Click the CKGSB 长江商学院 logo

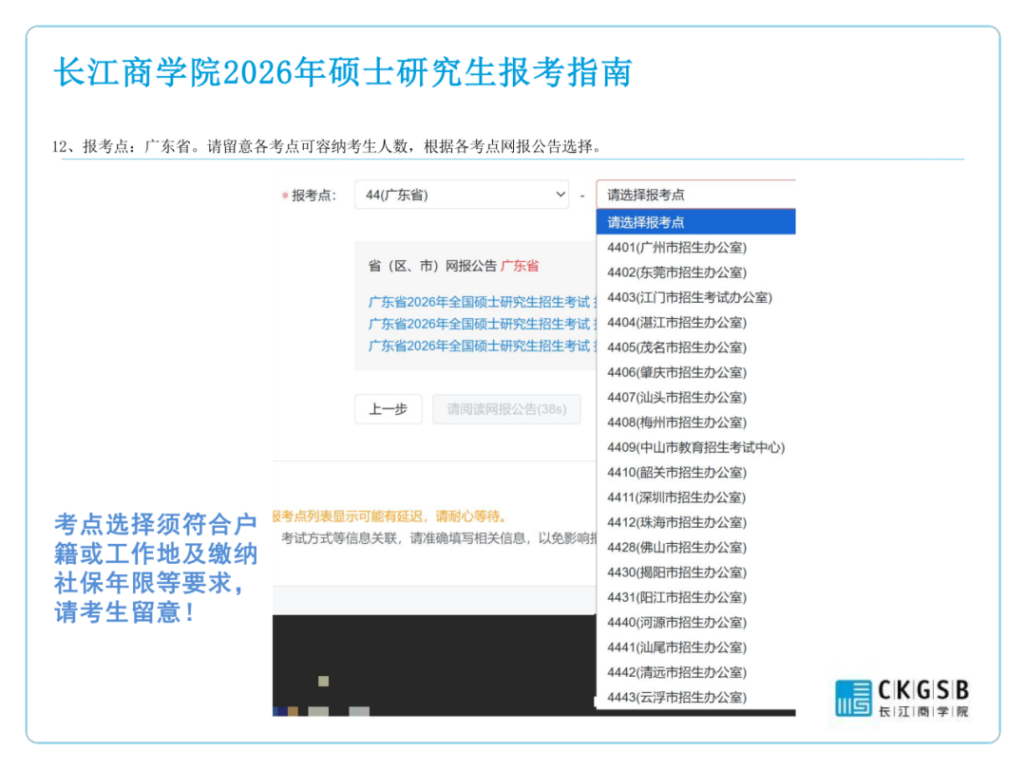click(x=902, y=698)
